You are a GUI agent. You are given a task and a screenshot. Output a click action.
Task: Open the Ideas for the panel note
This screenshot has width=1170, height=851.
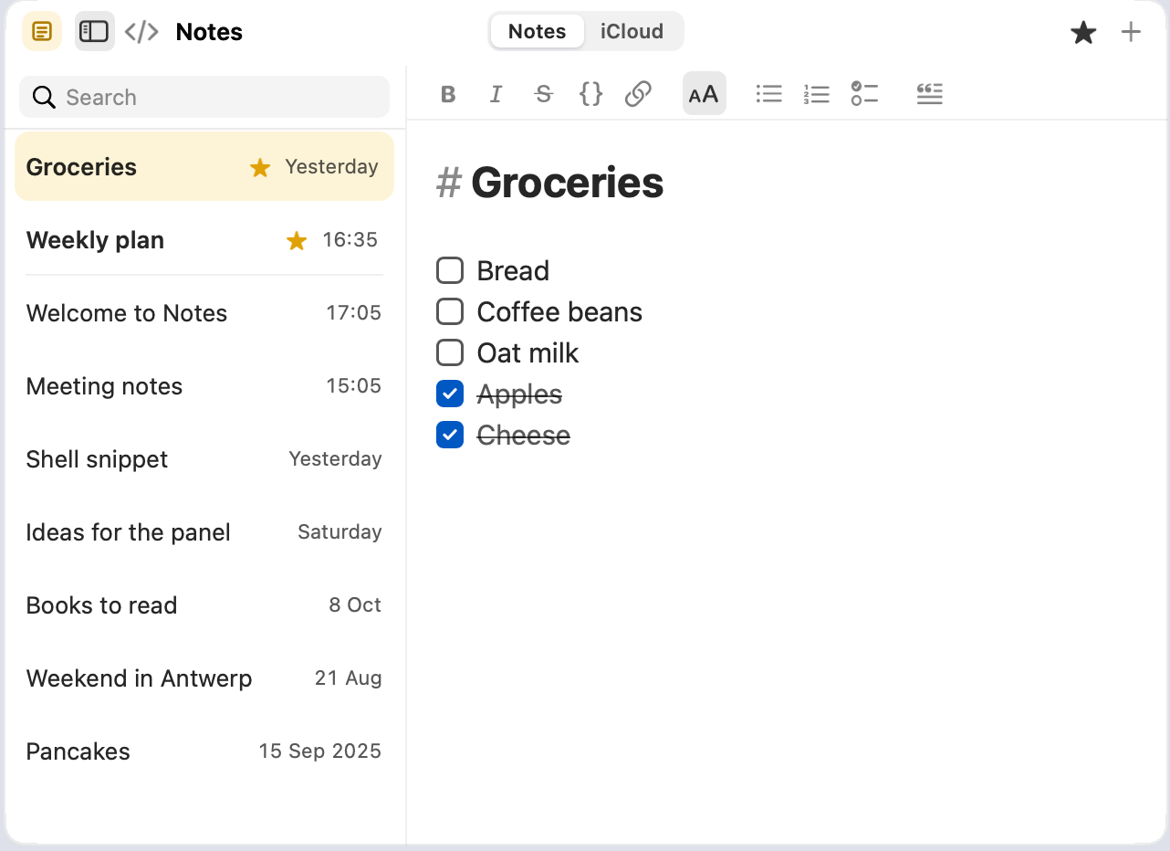point(204,532)
